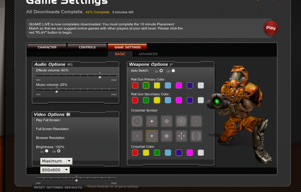This screenshot has height=192, width=301.
Task: Pick the thin split-cross crosshair symbol
Action: [167, 121]
